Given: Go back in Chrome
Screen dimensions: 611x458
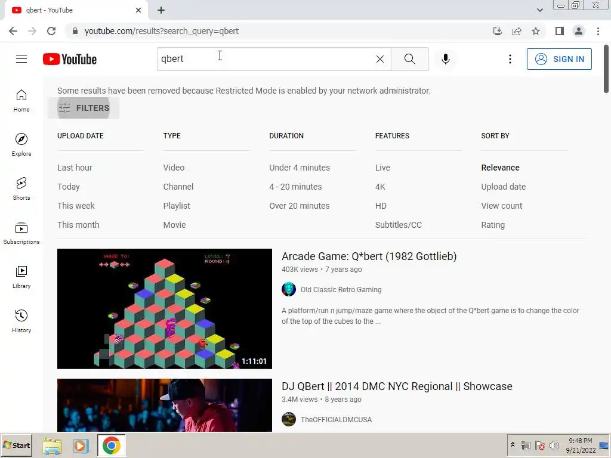Looking at the screenshot, I should click(13, 31).
